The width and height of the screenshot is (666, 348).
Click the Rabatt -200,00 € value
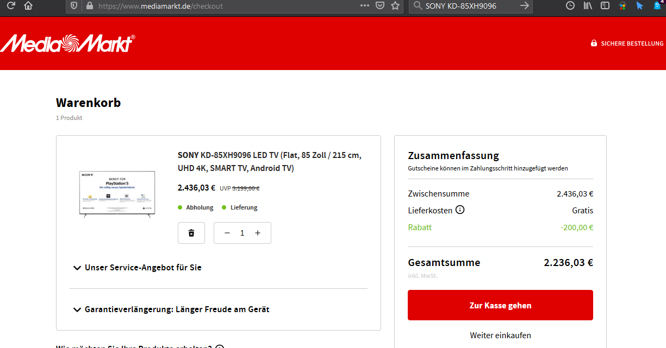(x=577, y=227)
